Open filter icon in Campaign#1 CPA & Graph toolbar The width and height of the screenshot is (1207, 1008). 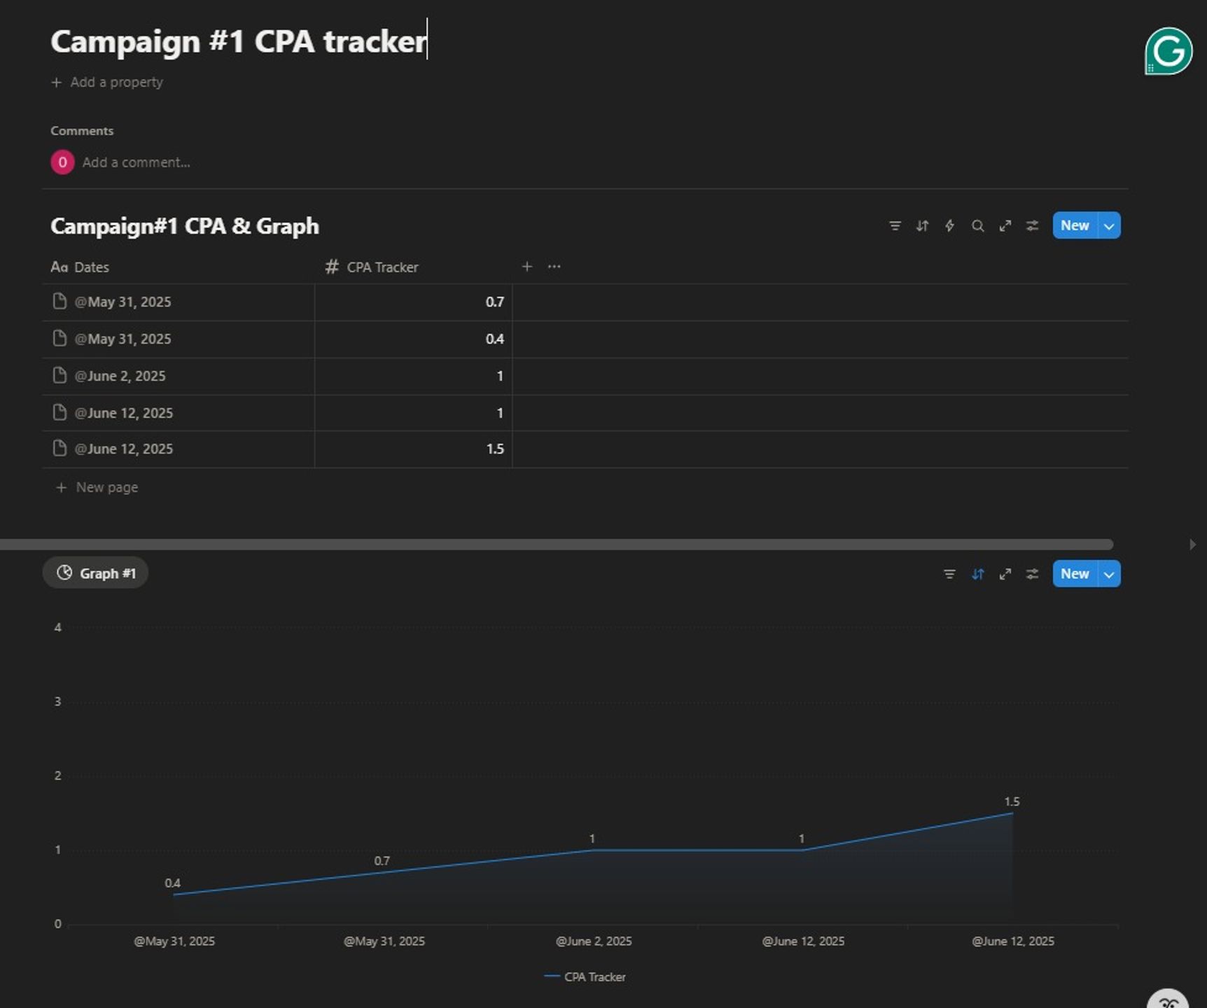coord(895,225)
